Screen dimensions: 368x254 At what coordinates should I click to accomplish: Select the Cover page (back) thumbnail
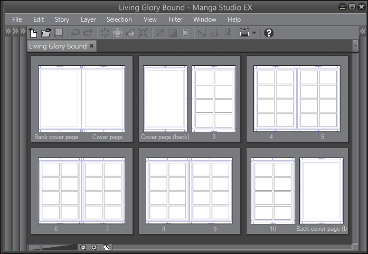pyautogui.click(x=165, y=99)
